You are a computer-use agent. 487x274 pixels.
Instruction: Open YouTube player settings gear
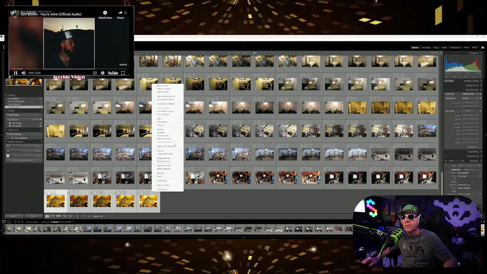102,73
